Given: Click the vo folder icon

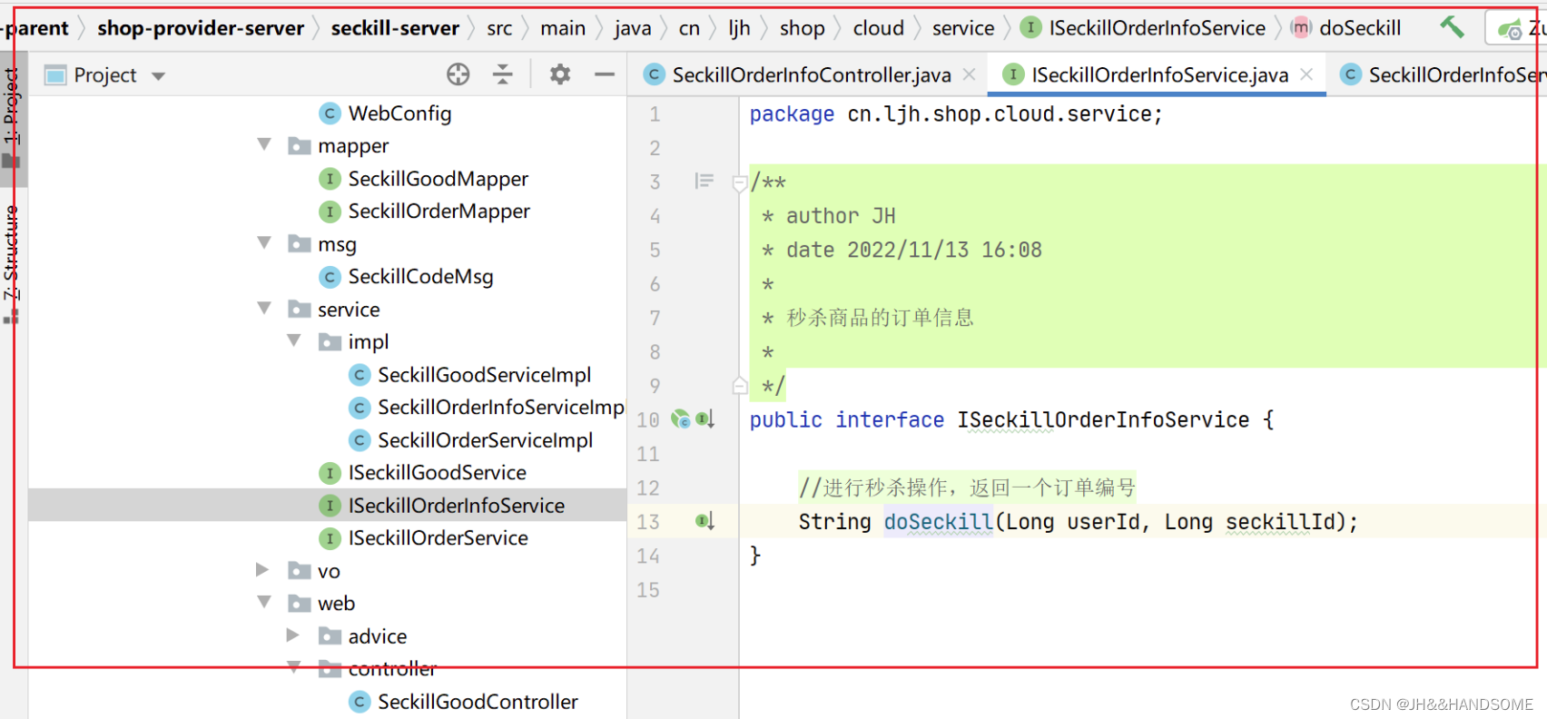Looking at the screenshot, I should [x=300, y=571].
